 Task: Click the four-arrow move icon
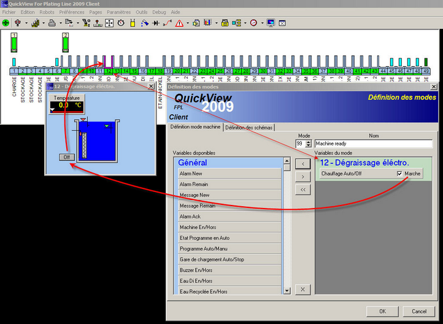click(x=109, y=23)
